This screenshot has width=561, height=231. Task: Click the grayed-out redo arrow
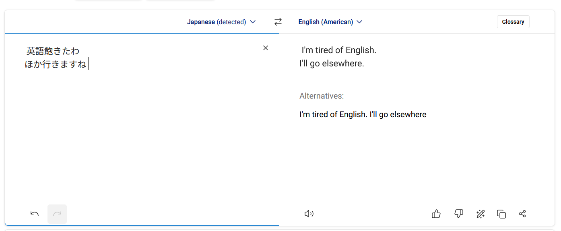coord(57,214)
